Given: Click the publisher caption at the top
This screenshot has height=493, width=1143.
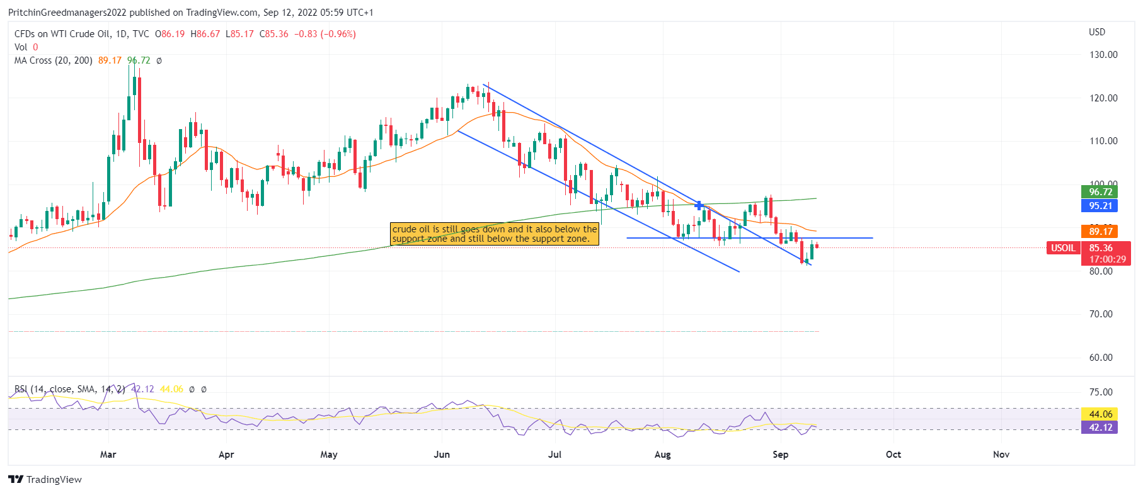Looking at the screenshot, I should coord(190,13).
